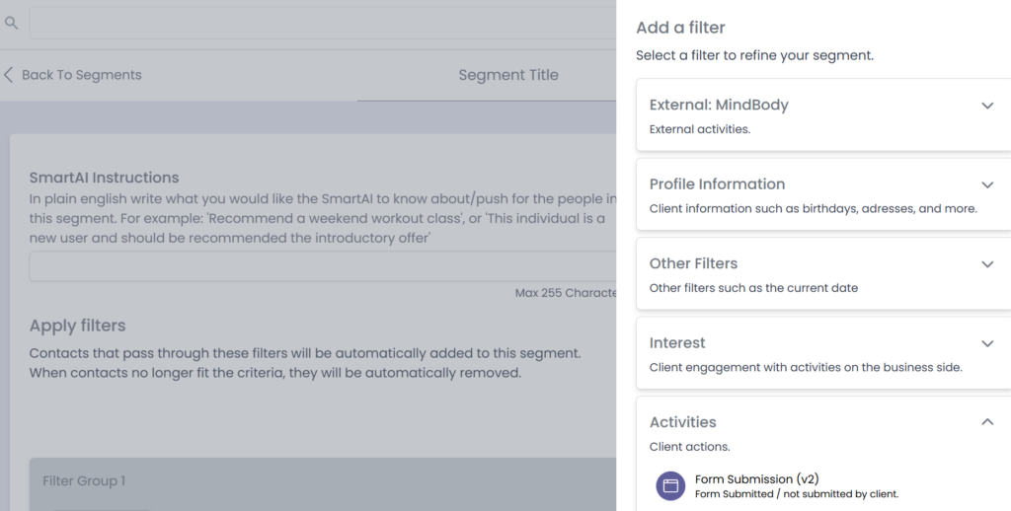Select the Filter Group 1 header

tap(84, 481)
